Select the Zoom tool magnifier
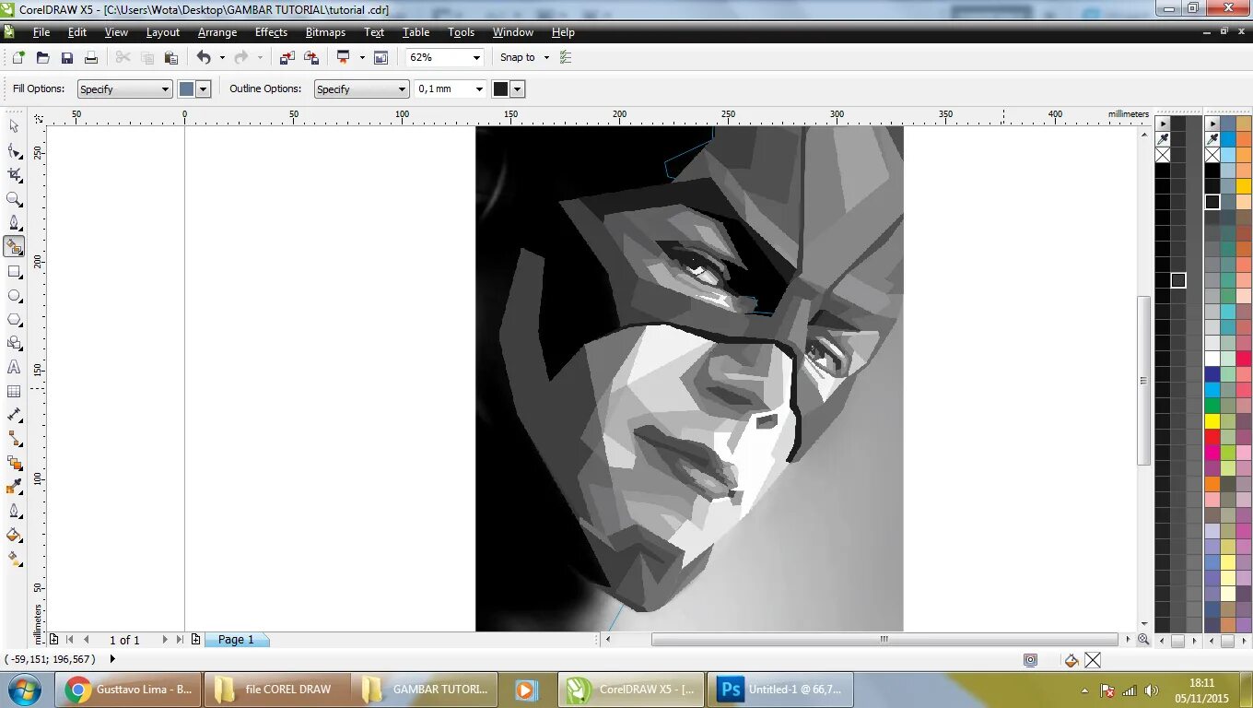The width and height of the screenshot is (1253, 708). pyautogui.click(x=14, y=199)
